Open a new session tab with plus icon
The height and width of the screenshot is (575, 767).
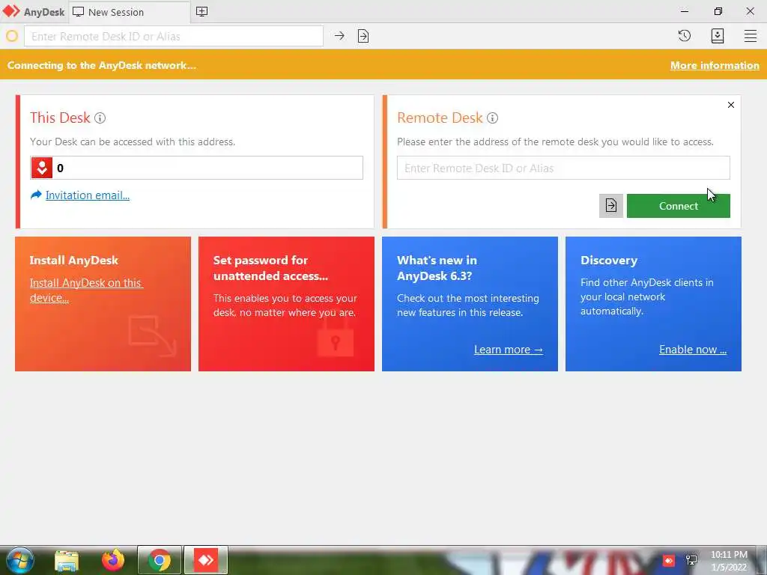(201, 12)
